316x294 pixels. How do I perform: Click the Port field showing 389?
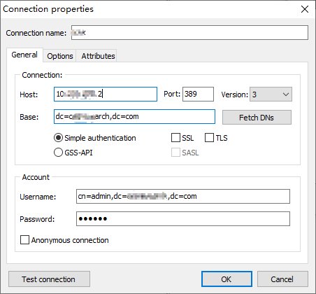pos(198,94)
